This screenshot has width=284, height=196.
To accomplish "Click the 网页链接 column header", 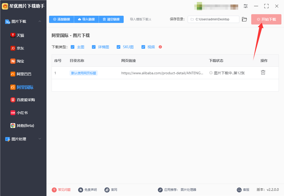I will (129, 61).
